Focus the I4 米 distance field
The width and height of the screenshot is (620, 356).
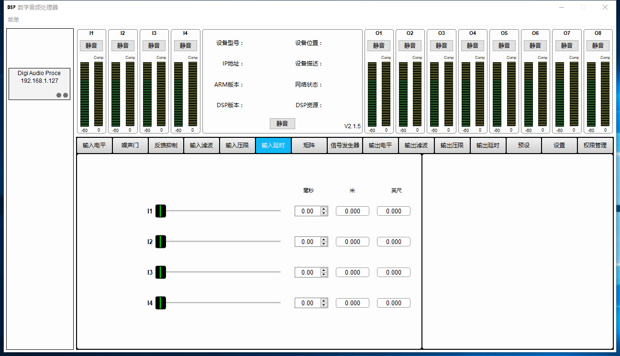tap(353, 303)
